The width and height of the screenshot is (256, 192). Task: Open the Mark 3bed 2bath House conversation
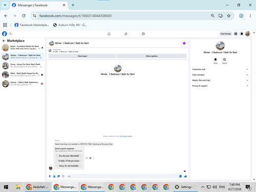pos(23,75)
